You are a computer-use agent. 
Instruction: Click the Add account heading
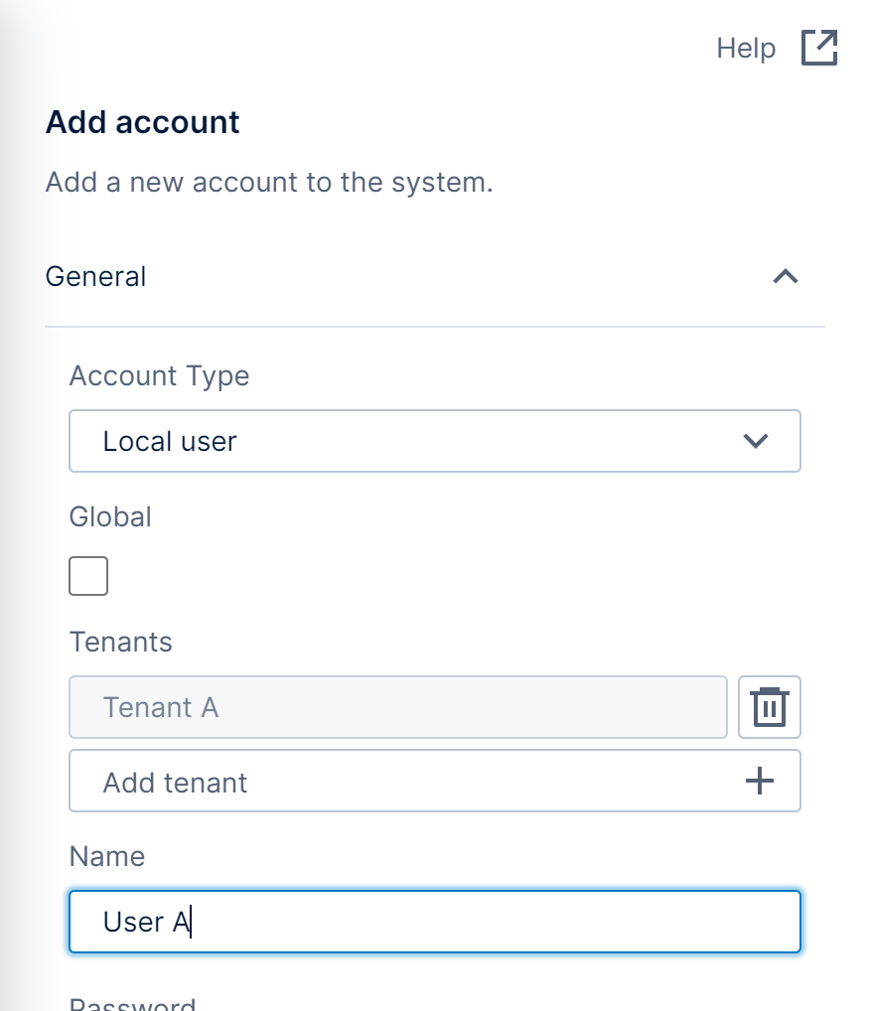(143, 122)
